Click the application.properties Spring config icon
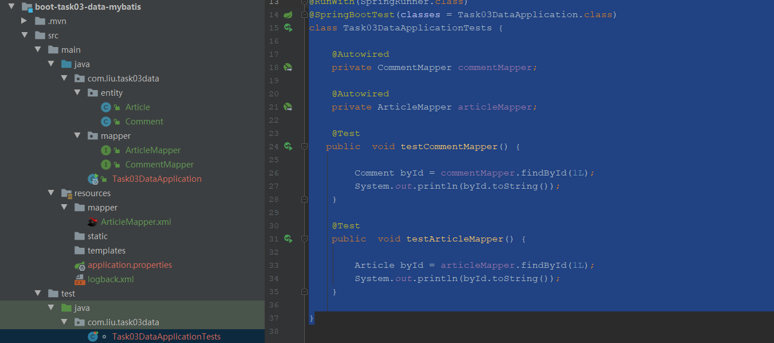 click(80, 265)
